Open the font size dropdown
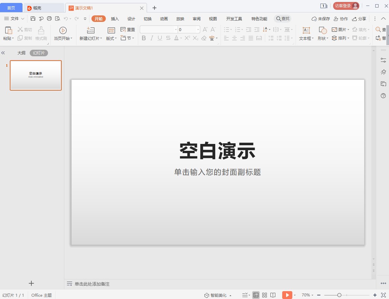This screenshot has height=299, width=389. coord(198,29)
